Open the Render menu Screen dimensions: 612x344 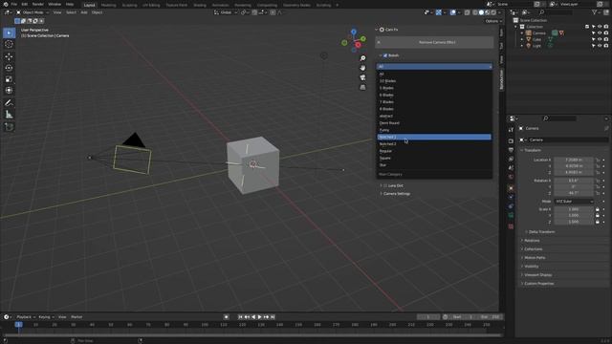point(38,4)
